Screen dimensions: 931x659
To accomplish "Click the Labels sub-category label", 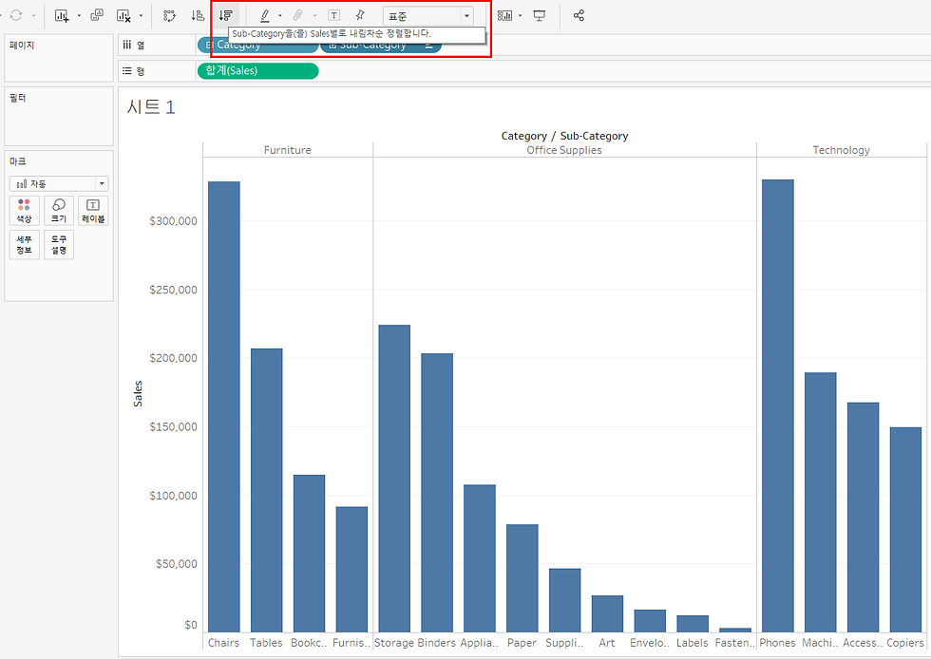I will pos(693,643).
